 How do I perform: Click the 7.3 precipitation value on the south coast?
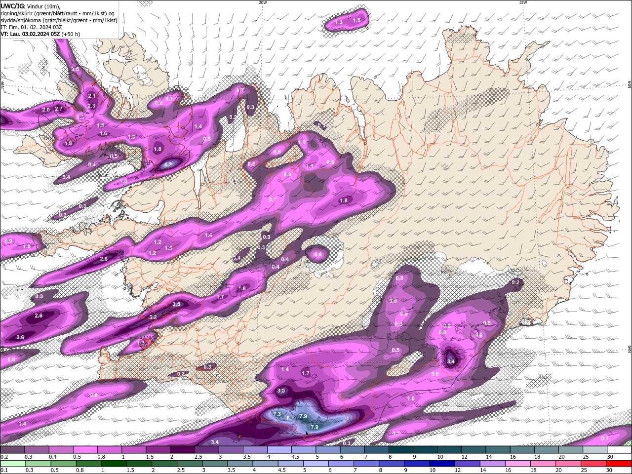click(x=276, y=414)
